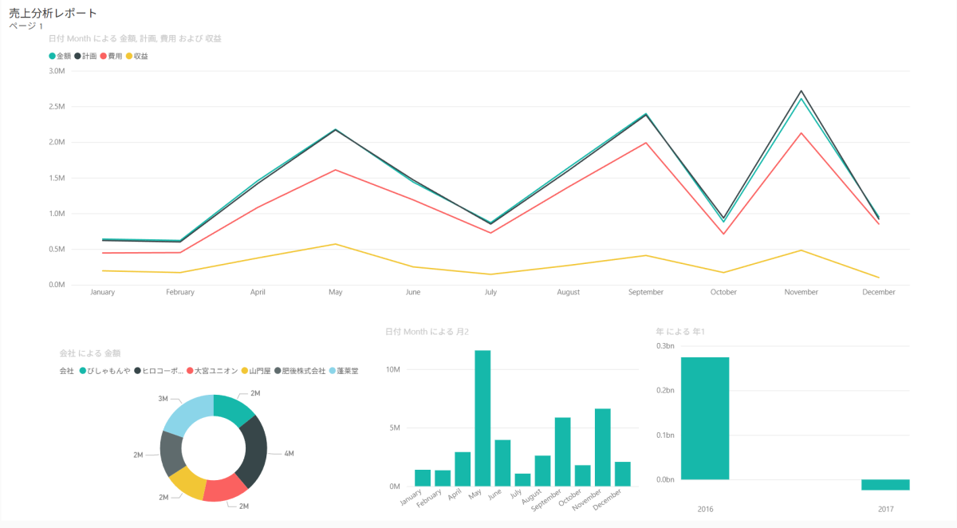Click the negative 2017 bar
Screen dimensions: 957x528
click(885, 485)
